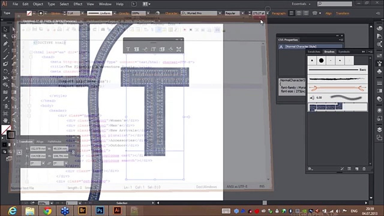This screenshot has height=216, width=384.
Task: Open the Brushes panel icon in dock
Action: coord(379,64)
